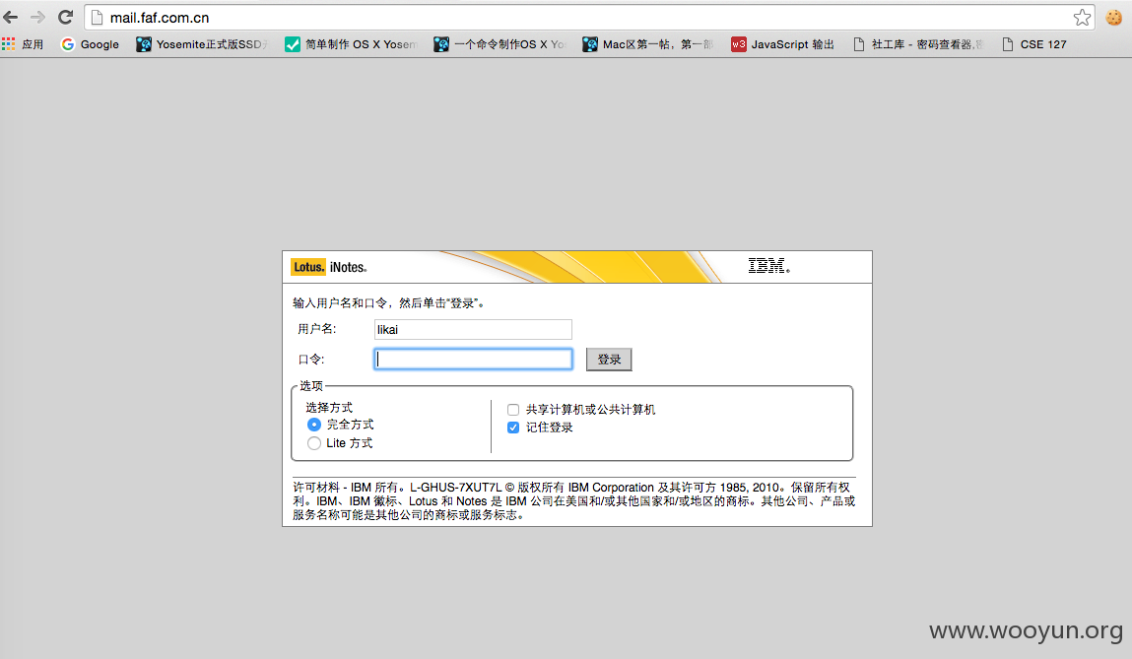Open the 社工库 密码查看器 bookmark
Image resolution: width=1132 pixels, height=659 pixels.
918,44
